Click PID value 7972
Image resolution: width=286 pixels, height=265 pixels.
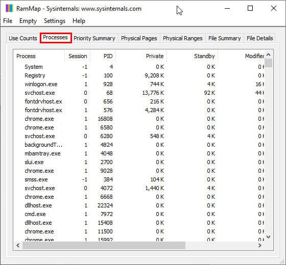tap(107, 214)
